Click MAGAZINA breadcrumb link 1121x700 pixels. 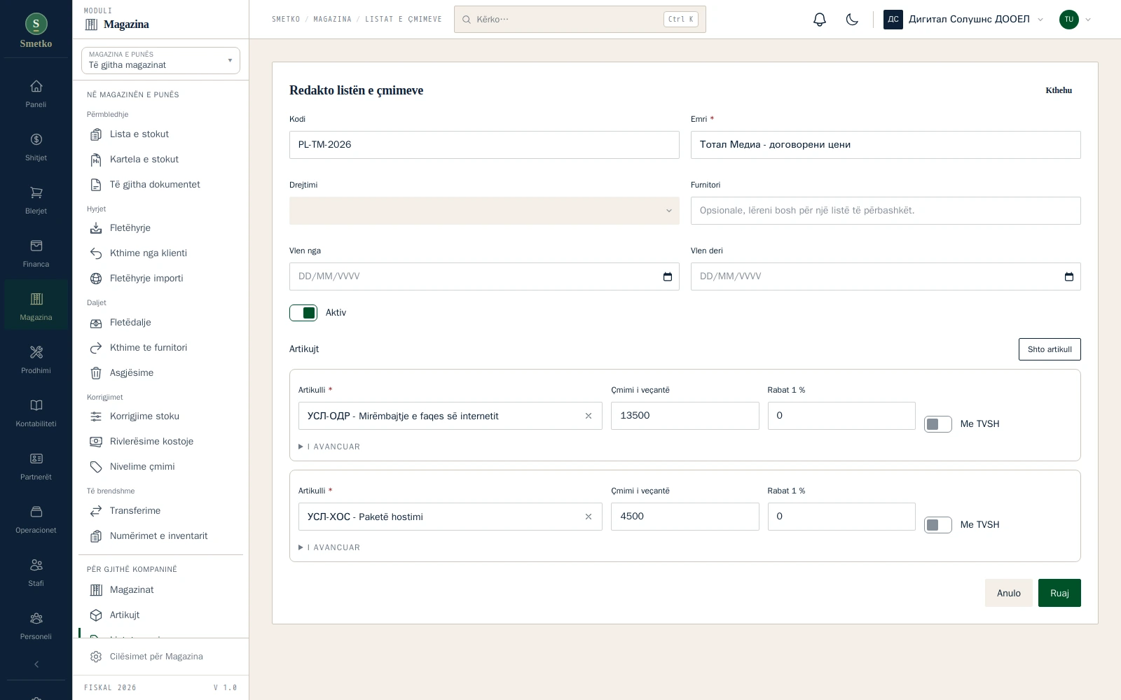point(332,20)
